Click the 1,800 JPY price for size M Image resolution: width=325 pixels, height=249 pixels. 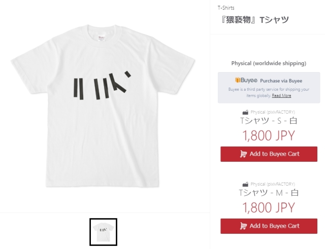click(x=269, y=207)
